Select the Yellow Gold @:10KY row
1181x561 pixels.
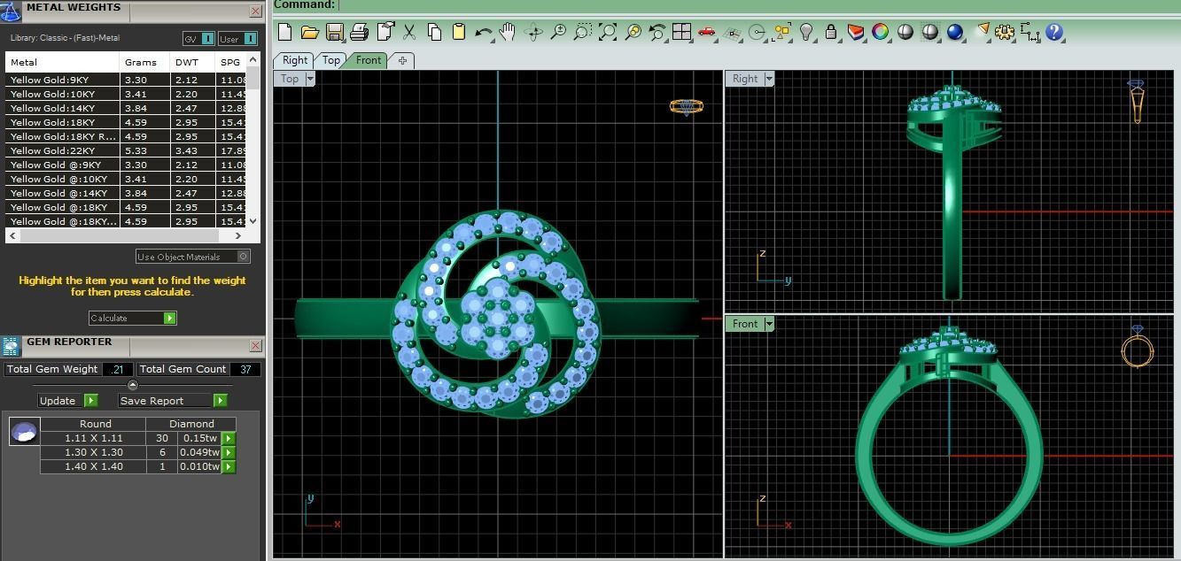(125, 179)
